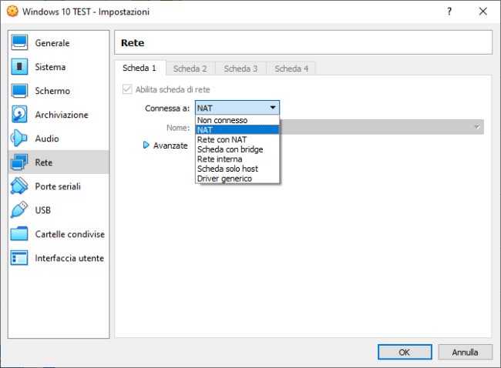The height and width of the screenshot is (368, 501).
Task: Choose Non connesso from the list
Action: (237, 120)
